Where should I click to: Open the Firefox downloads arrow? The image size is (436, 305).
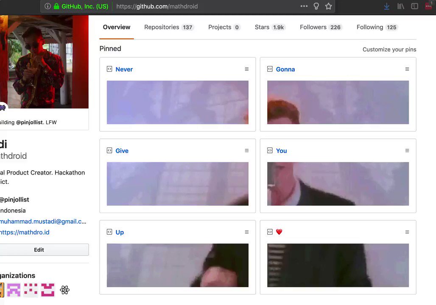tap(386, 6)
